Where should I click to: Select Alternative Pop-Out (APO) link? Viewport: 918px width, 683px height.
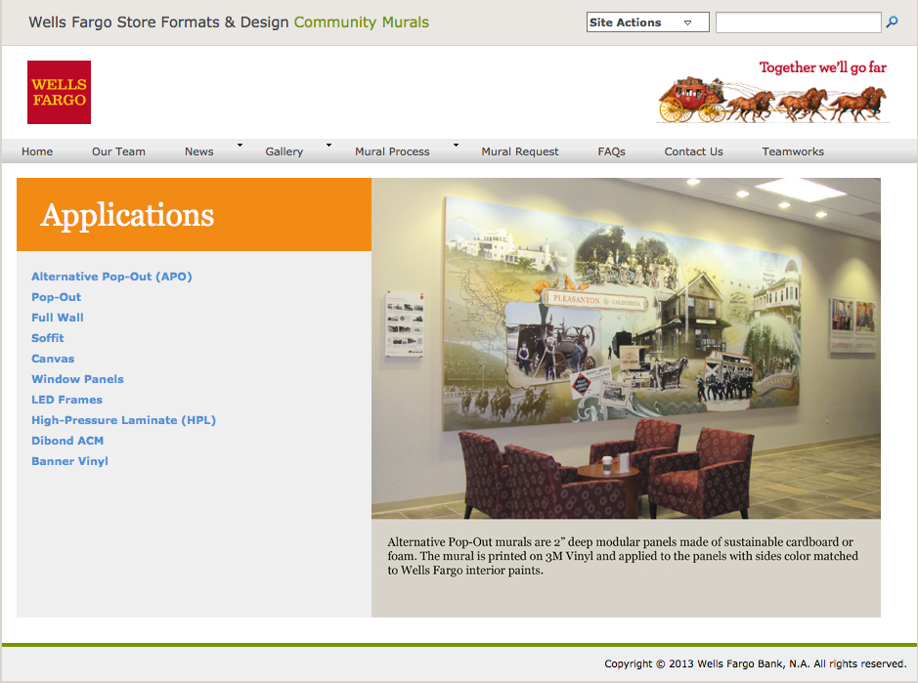pos(111,277)
